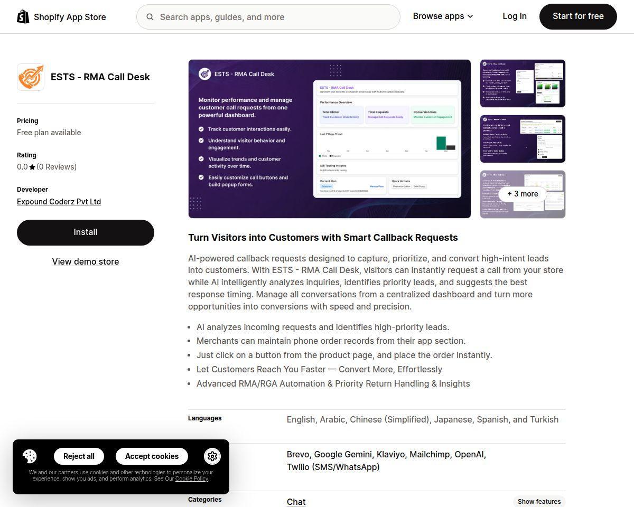
Task: Click the search magnifier icon
Action: pos(150,17)
